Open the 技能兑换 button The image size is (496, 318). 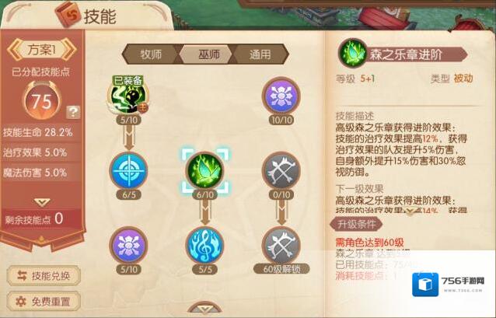44,276
